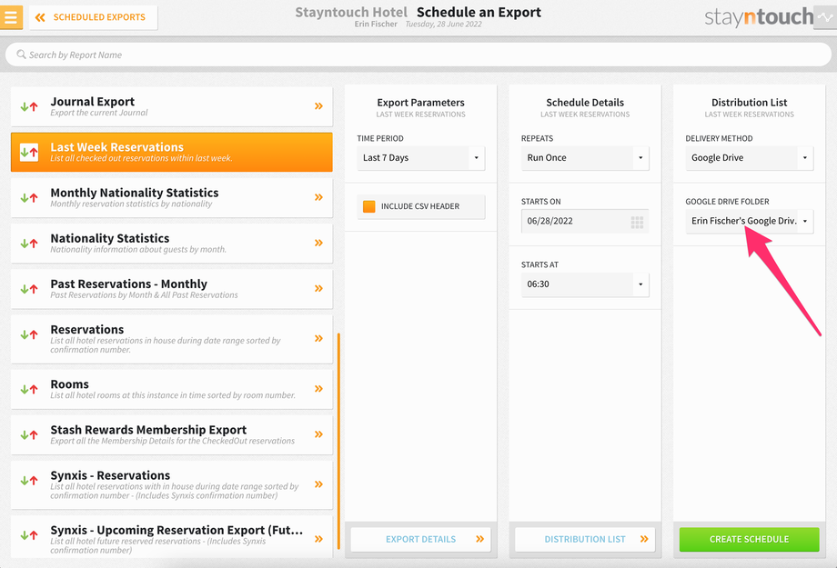Click export arrows icon beside Nationality Statistics
Viewport: 837px width, 568px height.
click(x=29, y=244)
